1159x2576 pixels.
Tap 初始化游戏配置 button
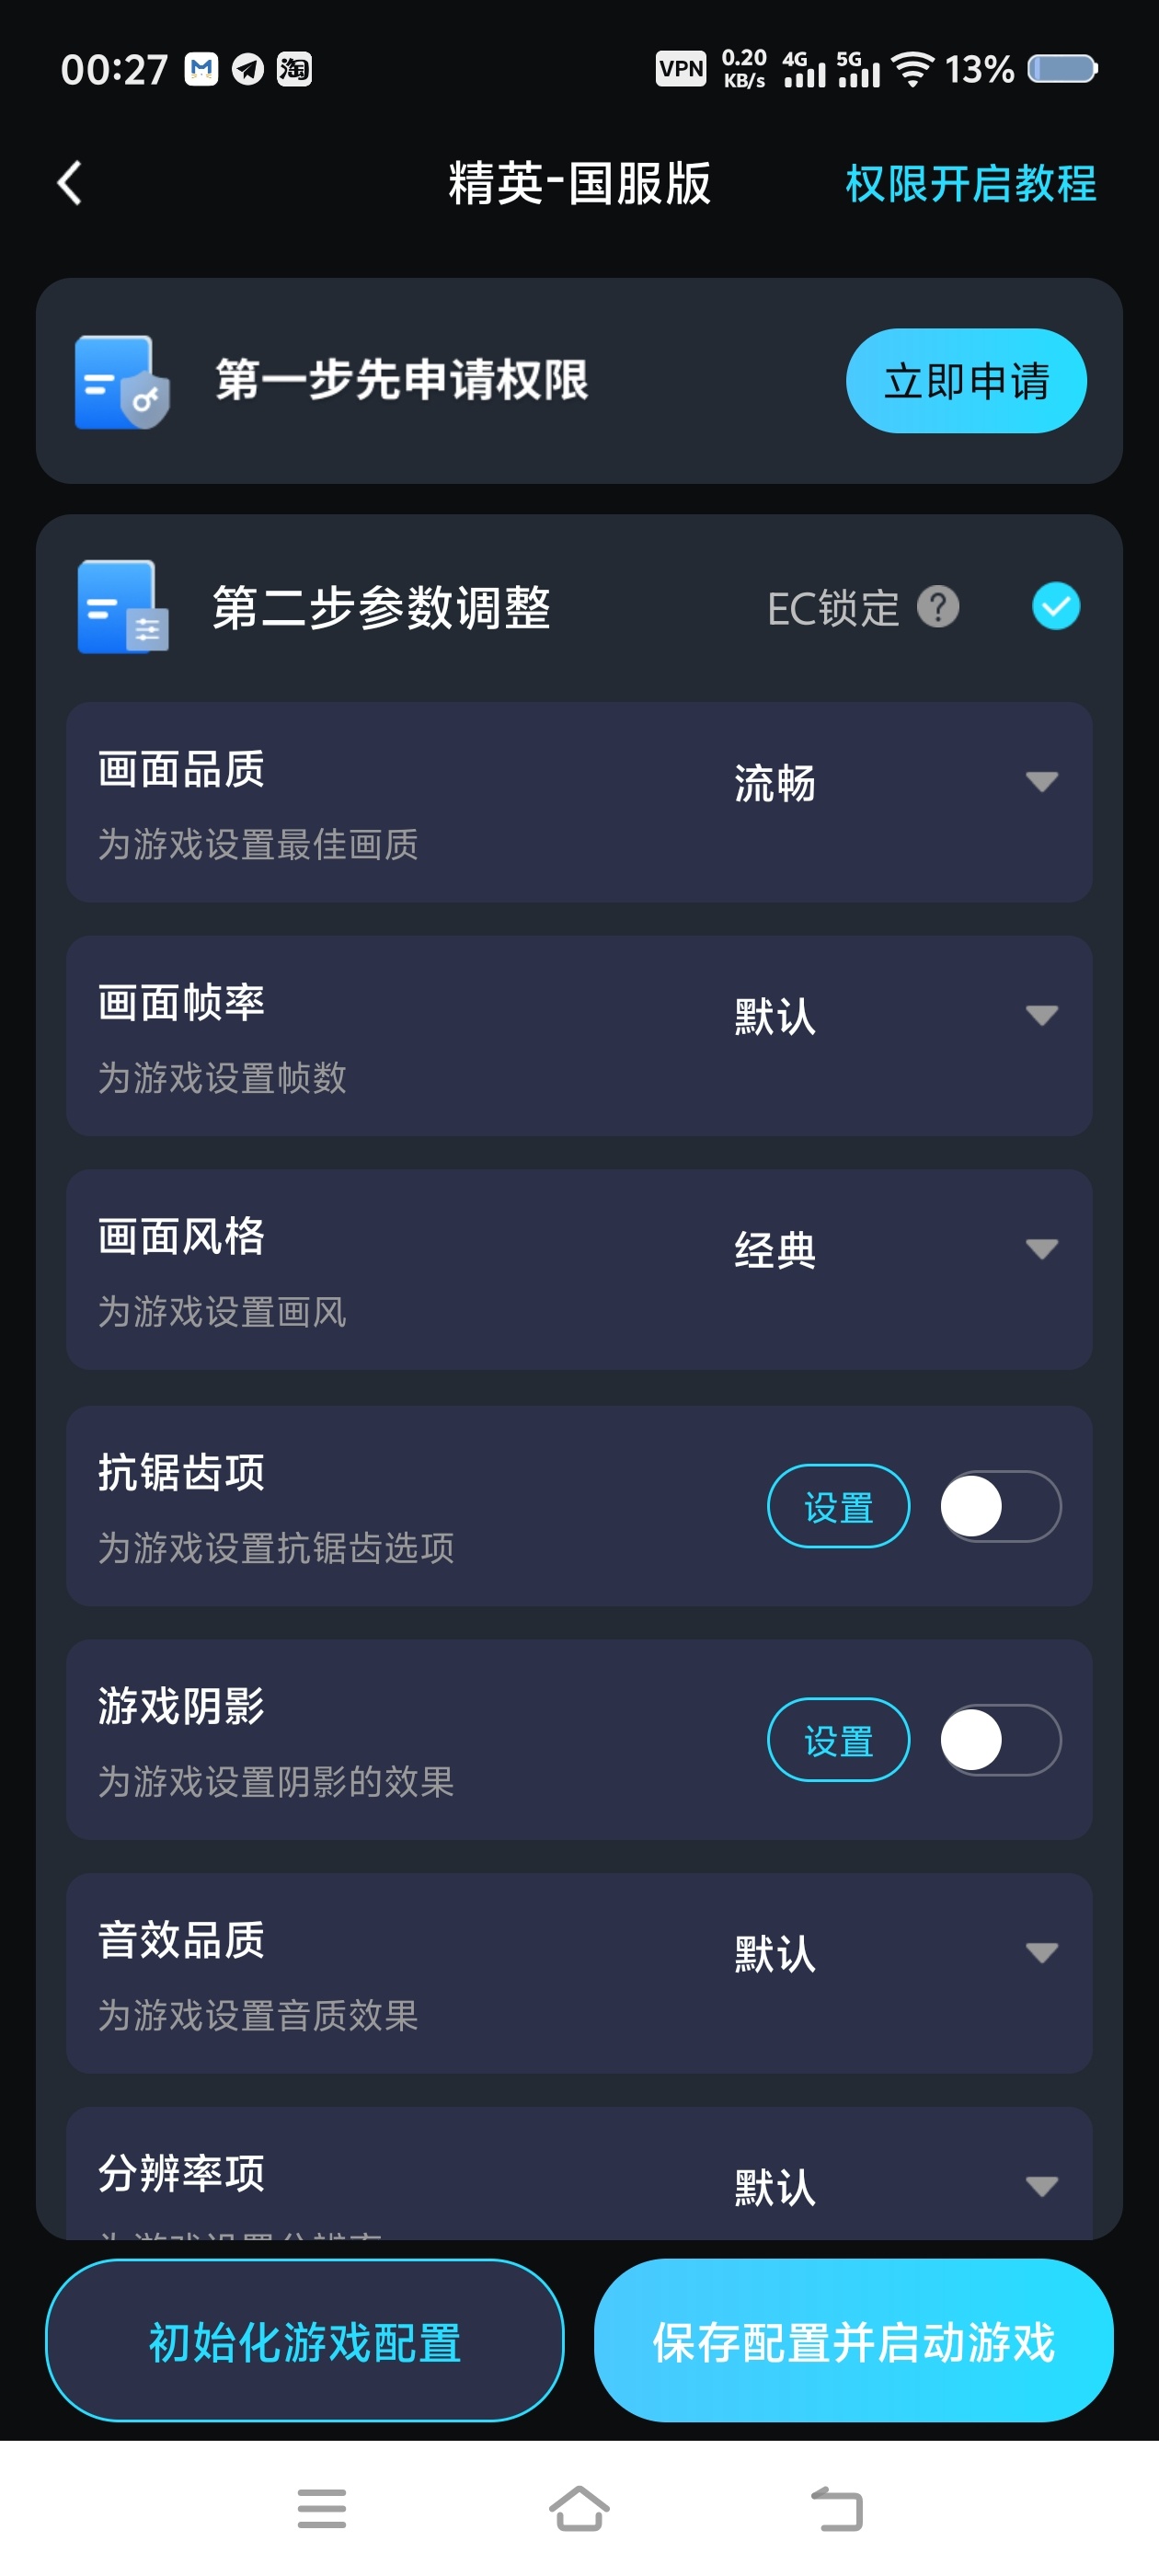coord(305,2340)
